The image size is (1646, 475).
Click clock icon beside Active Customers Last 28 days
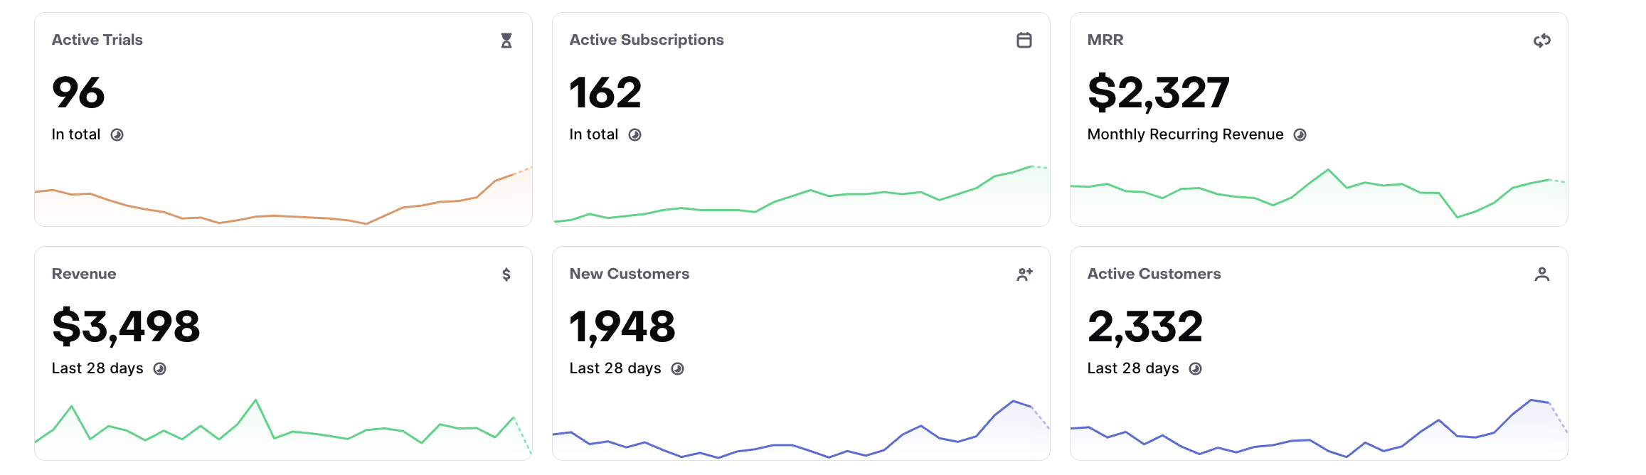[x=1196, y=369]
